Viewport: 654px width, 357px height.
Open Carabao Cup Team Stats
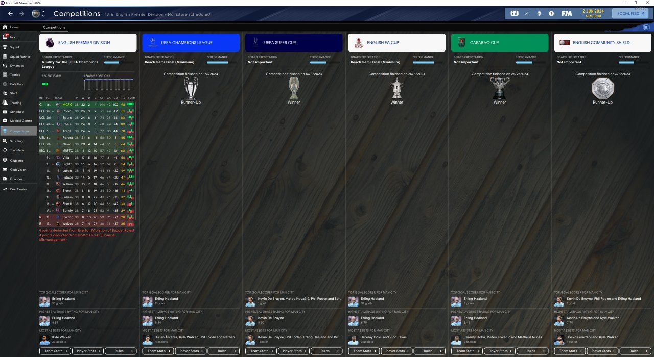point(467,351)
